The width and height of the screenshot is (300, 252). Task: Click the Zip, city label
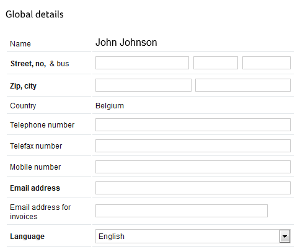coord(23,86)
